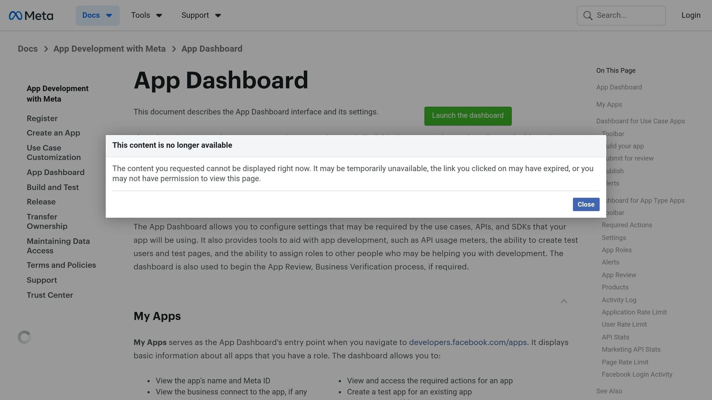Select Facebook Login Activity in right panel
The image size is (712, 400).
(637, 374)
